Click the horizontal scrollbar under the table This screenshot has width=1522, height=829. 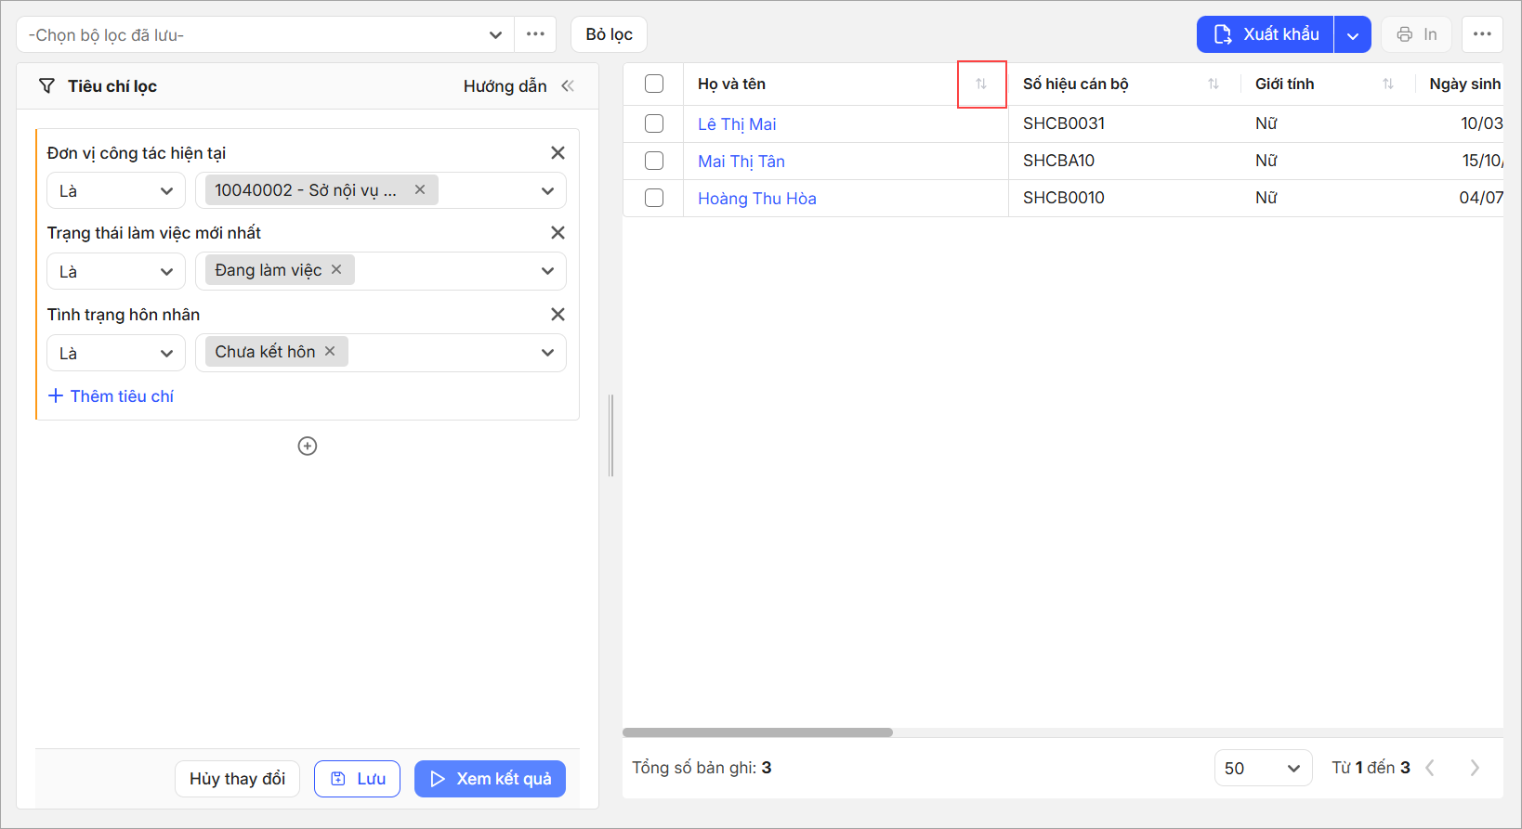[757, 732]
